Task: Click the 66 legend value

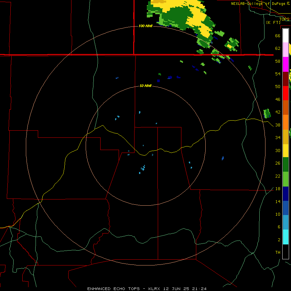Action: [x=278, y=36]
